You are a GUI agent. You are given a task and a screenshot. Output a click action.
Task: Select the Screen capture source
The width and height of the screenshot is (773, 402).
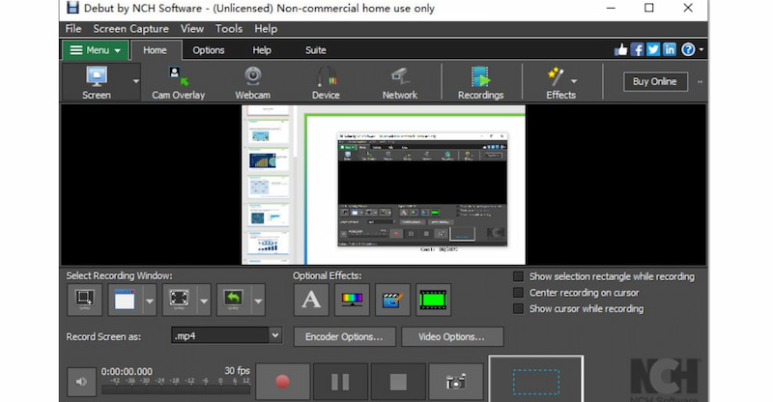click(96, 82)
